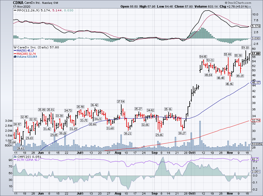This screenshot has height=196, width=263.
Task: Click the Volume 633.1K value in header
Action: click(207, 7)
